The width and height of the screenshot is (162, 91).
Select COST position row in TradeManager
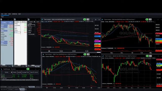pos(20,75)
